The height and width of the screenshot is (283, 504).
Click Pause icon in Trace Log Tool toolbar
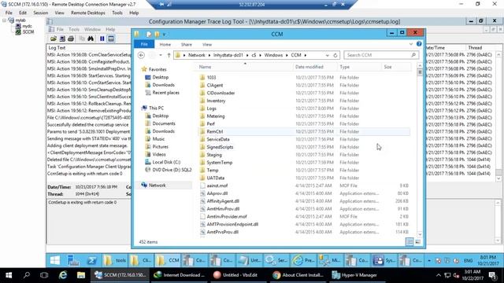coord(102,39)
